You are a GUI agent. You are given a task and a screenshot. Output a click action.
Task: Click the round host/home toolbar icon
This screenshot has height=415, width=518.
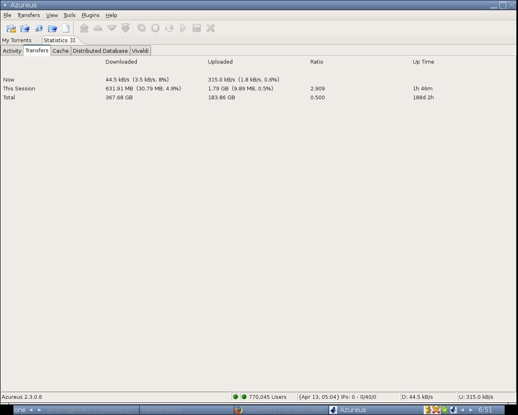click(155, 28)
